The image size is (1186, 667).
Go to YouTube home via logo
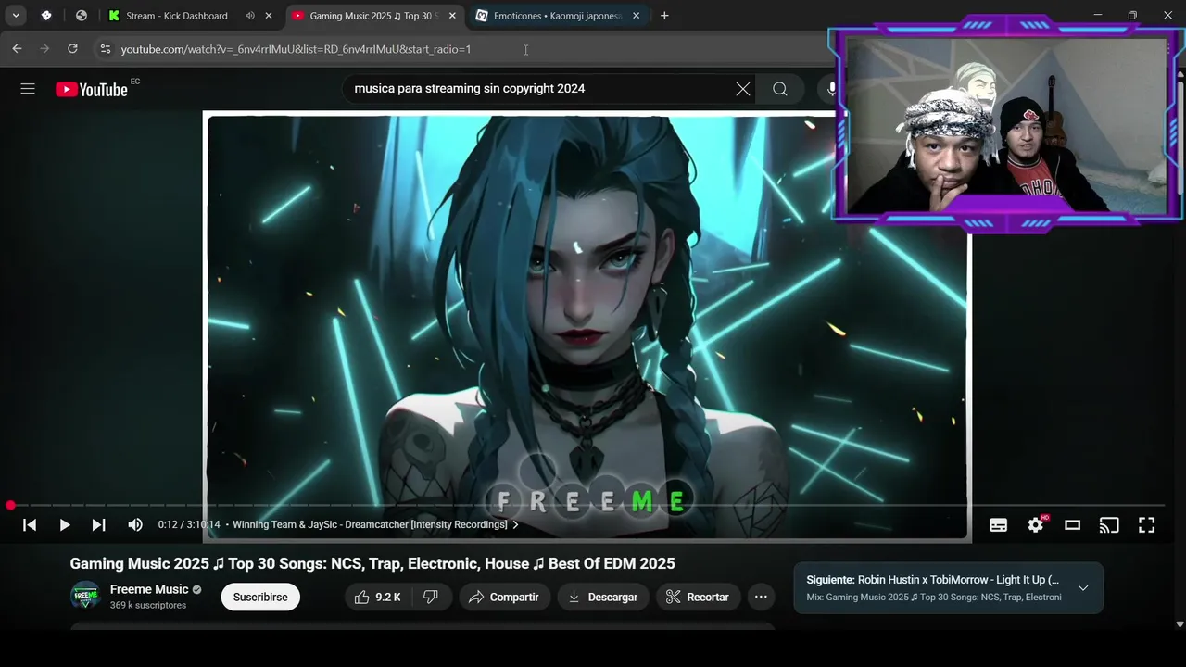(91, 89)
